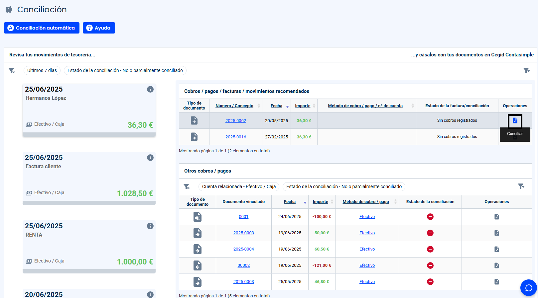Click Efectivo link in the 00002 row
Screen dimensions: 538x298
[x=367, y=265]
